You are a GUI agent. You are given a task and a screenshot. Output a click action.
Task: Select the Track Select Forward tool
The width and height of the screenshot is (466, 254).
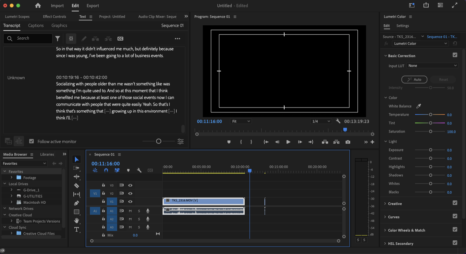pos(77,168)
